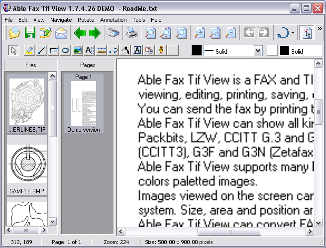326x248 pixels.
Task: Open the Solid fill style combo box
Action: point(301,51)
